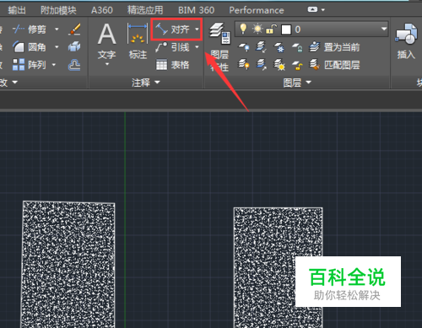Toggle layer 0 on/off lightbulb
Image resolution: width=422 pixels, height=328 pixels.
click(x=243, y=29)
